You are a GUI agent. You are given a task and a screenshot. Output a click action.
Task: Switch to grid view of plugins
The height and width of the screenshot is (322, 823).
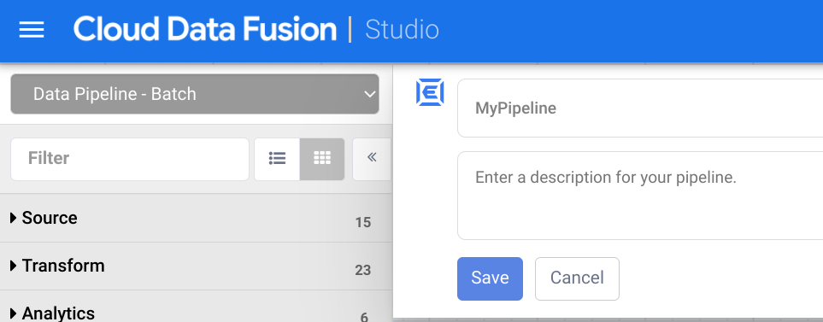tap(322, 159)
